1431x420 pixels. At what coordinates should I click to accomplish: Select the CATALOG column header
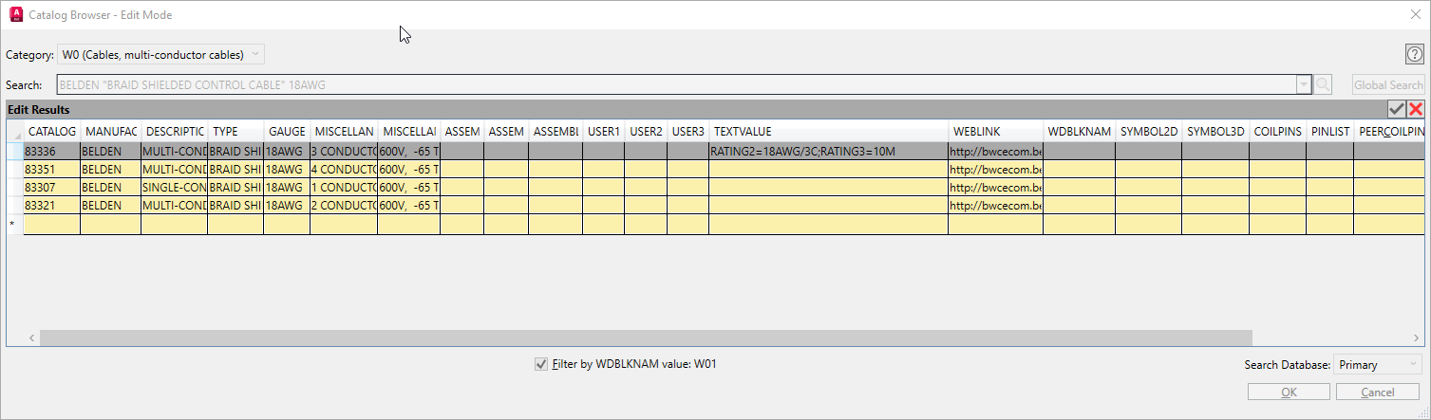coord(52,132)
